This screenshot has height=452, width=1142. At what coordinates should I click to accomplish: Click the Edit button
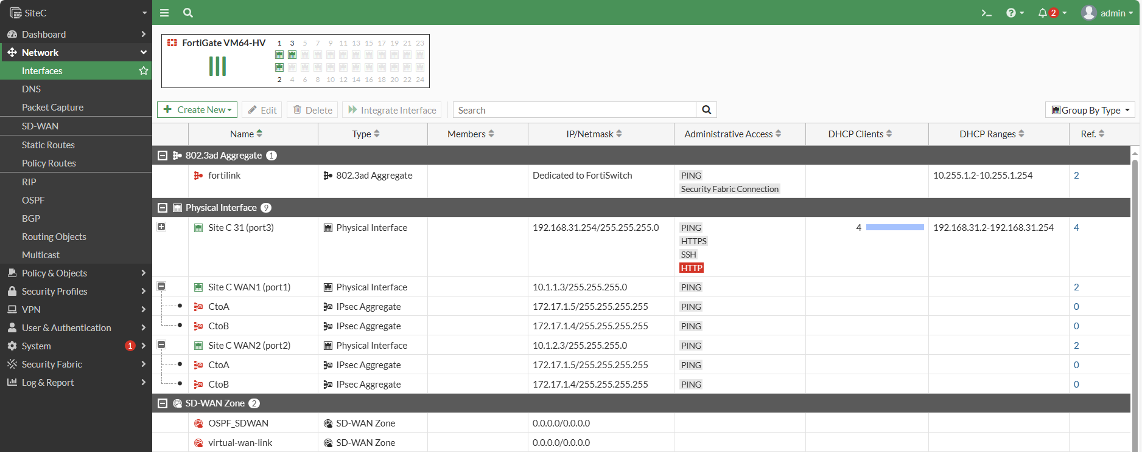(x=262, y=110)
